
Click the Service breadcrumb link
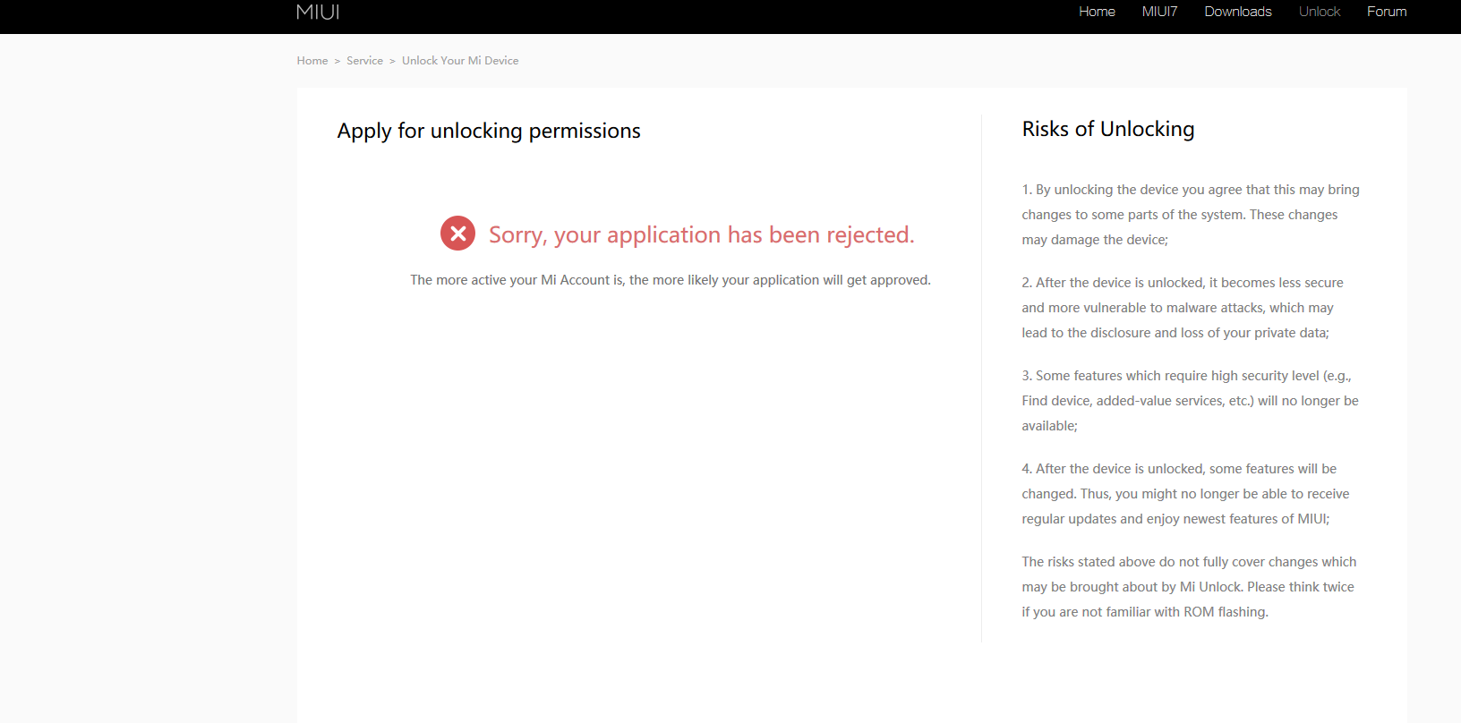[364, 61]
